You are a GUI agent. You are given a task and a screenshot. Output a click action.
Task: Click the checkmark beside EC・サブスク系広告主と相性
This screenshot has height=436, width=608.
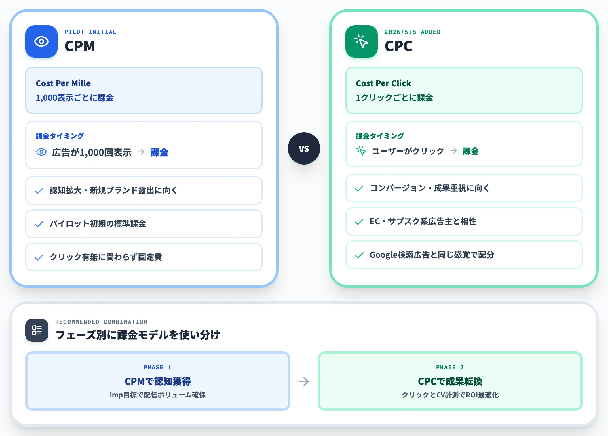point(359,222)
